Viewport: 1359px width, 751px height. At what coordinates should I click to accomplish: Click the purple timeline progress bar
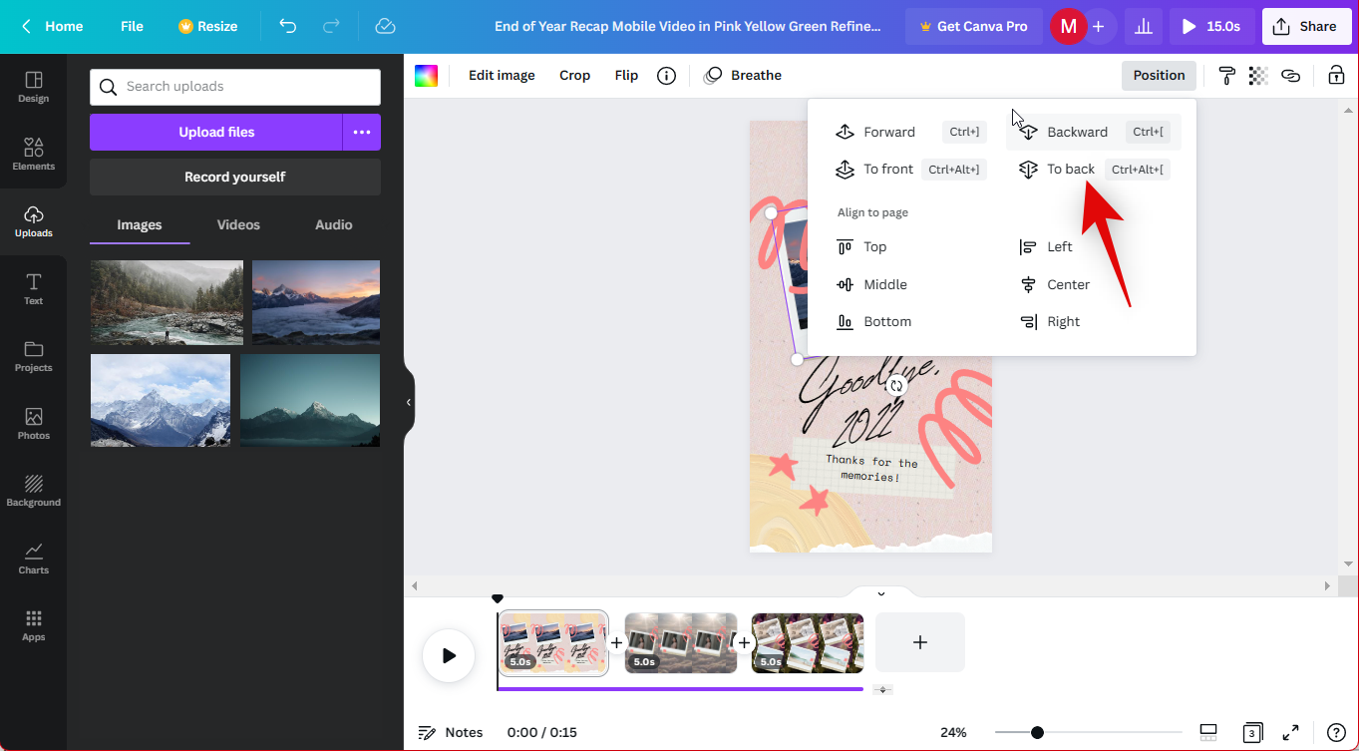tap(680, 688)
